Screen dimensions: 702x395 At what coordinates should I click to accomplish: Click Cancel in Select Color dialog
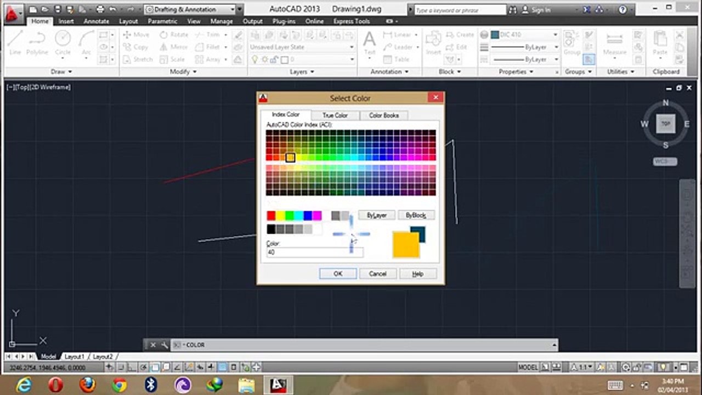pos(377,274)
